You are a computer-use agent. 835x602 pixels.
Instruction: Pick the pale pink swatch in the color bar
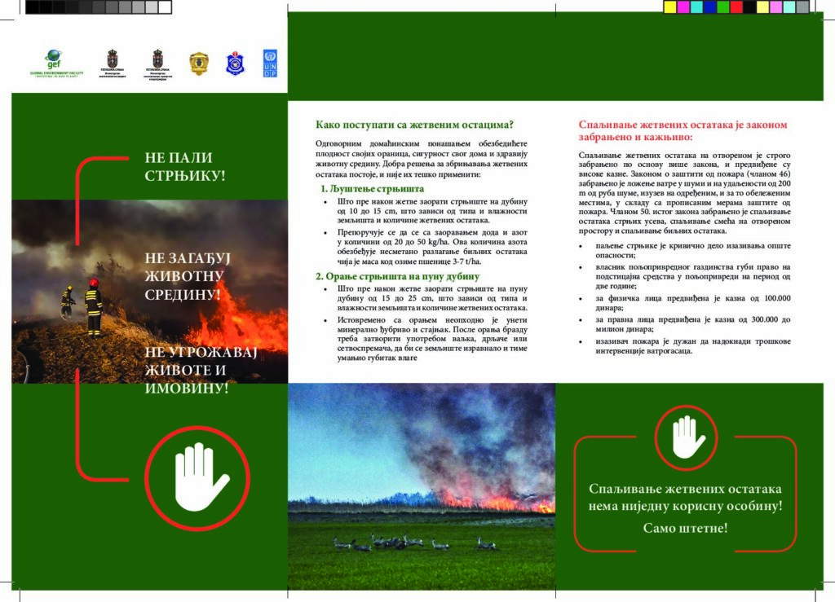click(x=776, y=7)
